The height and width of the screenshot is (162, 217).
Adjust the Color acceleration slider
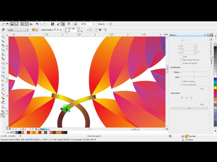(x=194, y=77)
